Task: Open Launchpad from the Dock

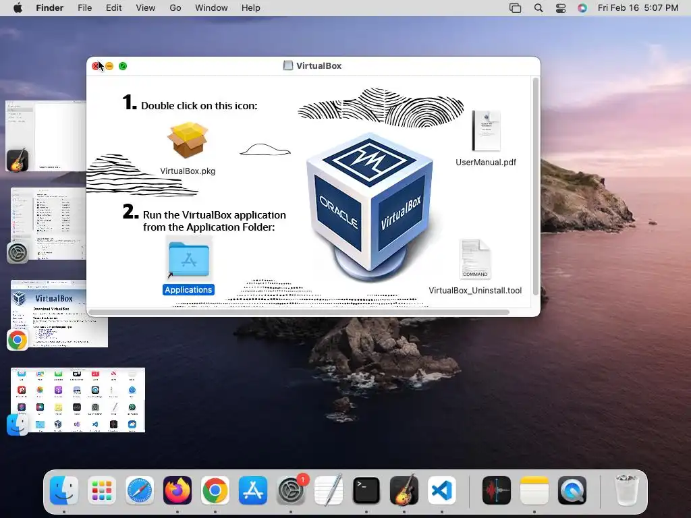Action: click(102, 490)
